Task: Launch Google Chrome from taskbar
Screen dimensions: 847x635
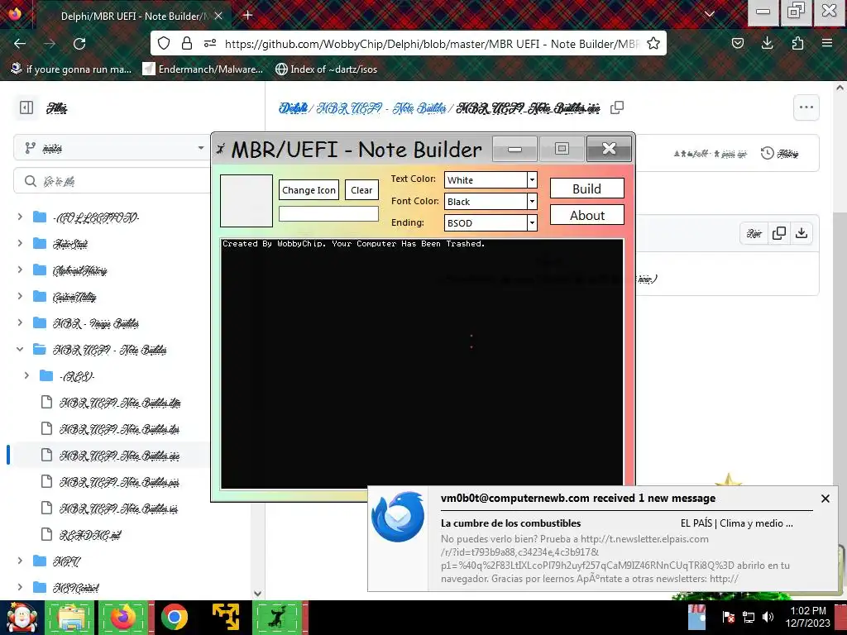Action: tap(175, 618)
